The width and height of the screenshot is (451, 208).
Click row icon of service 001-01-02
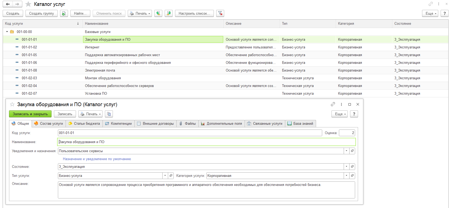point(17,47)
